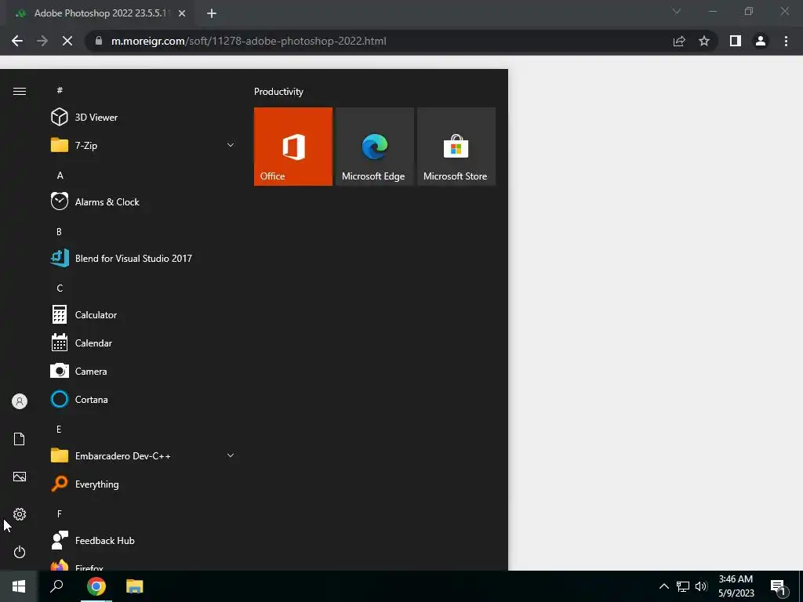Open the 3D Viewer app
The width and height of the screenshot is (803, 602).
pyautogui.click(x=144, y=118)
